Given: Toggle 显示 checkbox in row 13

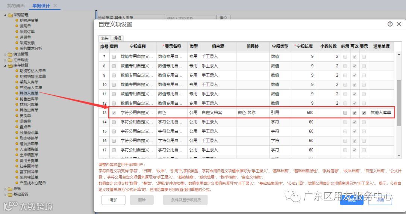Looking at the screenshot, I should pos(364,113).
